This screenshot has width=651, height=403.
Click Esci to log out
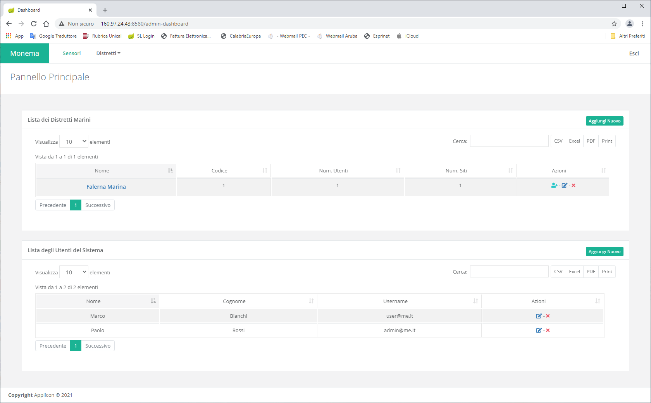[634, 53]
